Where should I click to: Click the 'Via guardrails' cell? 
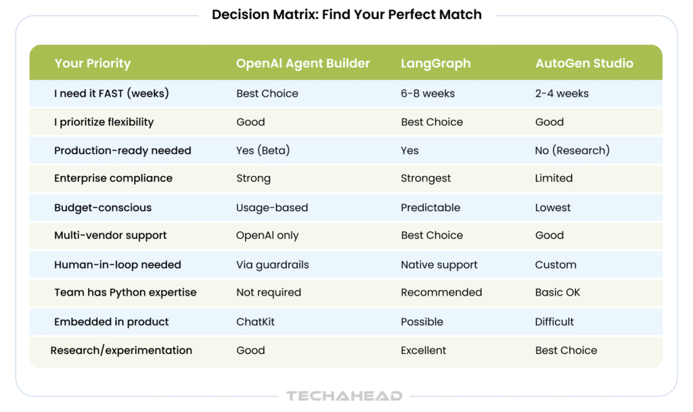[272, 265]
